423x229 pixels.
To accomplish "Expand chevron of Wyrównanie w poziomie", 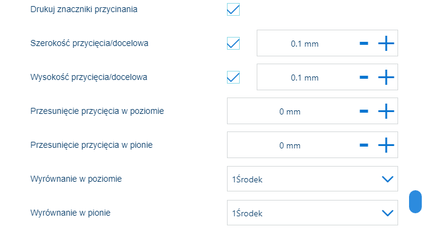I will [388, 179].
